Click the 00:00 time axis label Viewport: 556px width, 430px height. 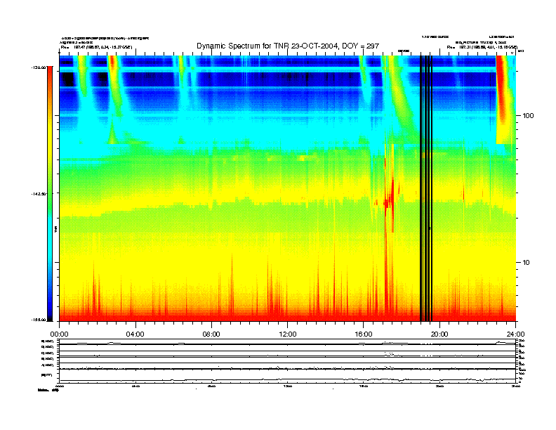pyautogui.click(x=59, y=334)
